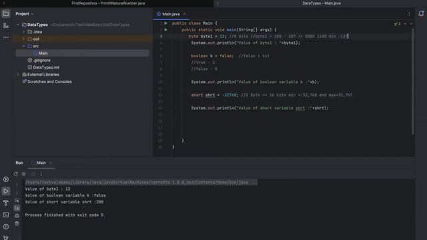Open the Project tool window folder icon
Viewport: 427px width, 240px height.
[6, 13]
